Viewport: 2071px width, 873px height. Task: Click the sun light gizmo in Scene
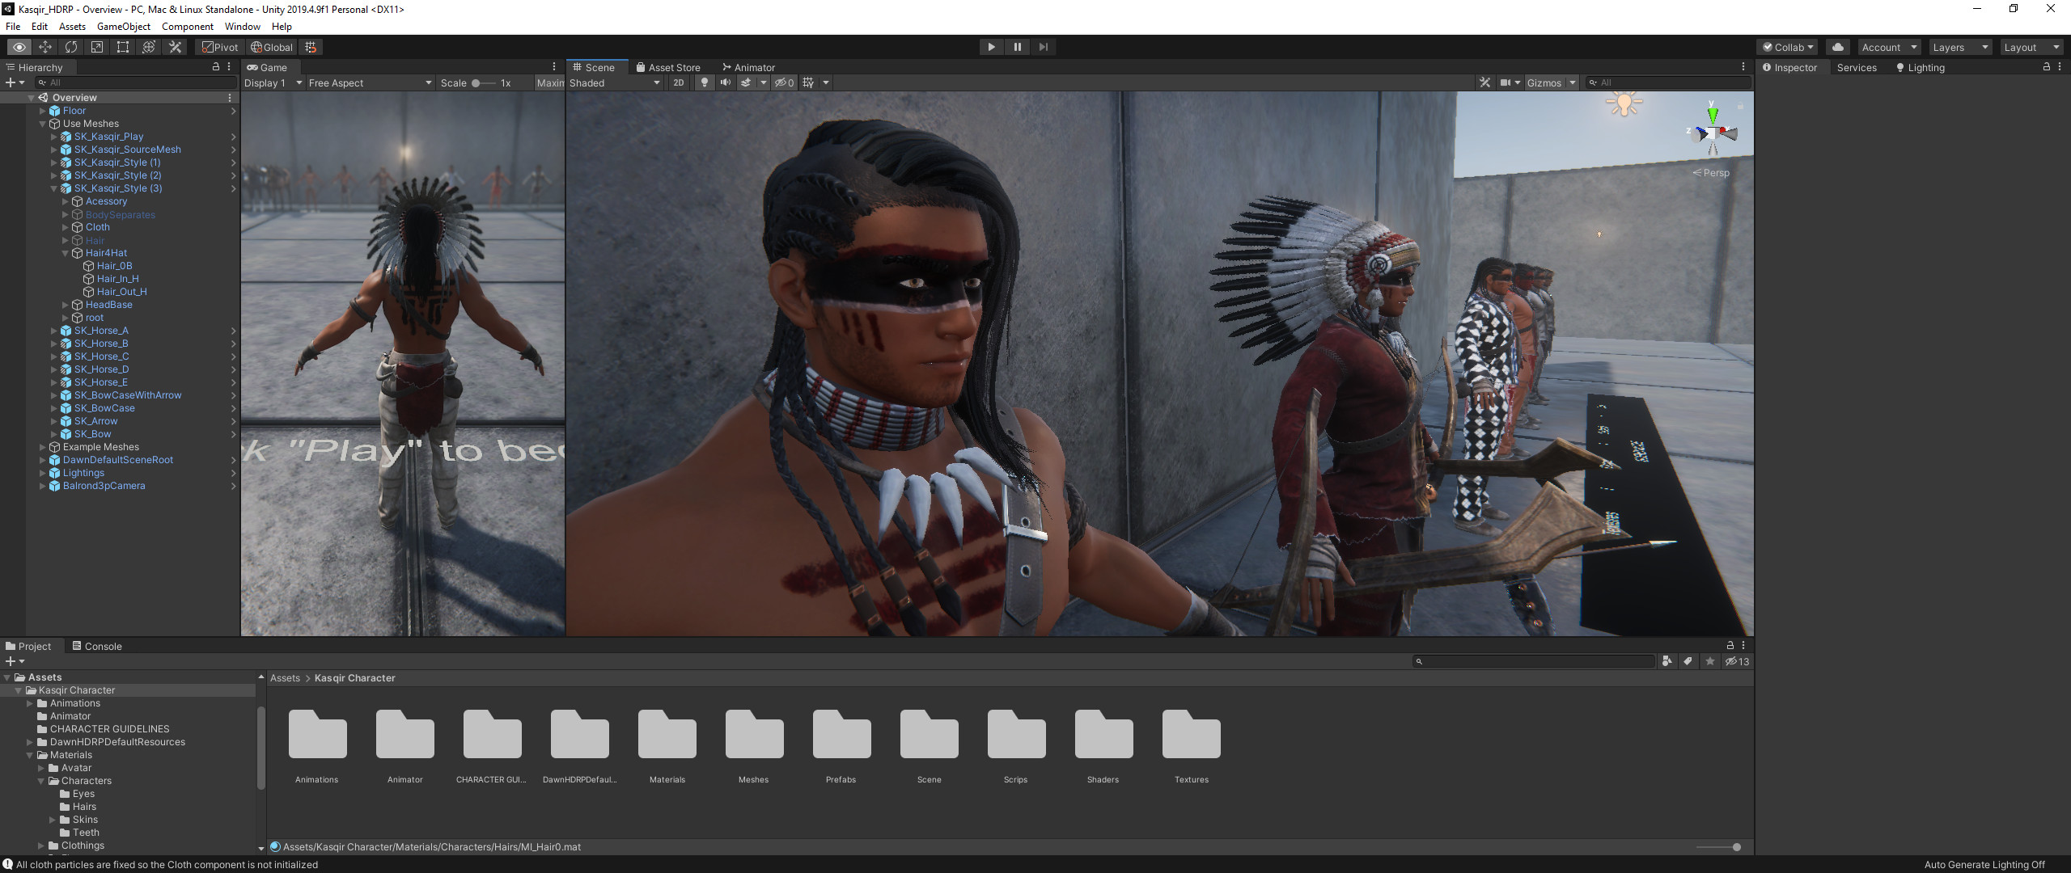[x=1624, y=103]
